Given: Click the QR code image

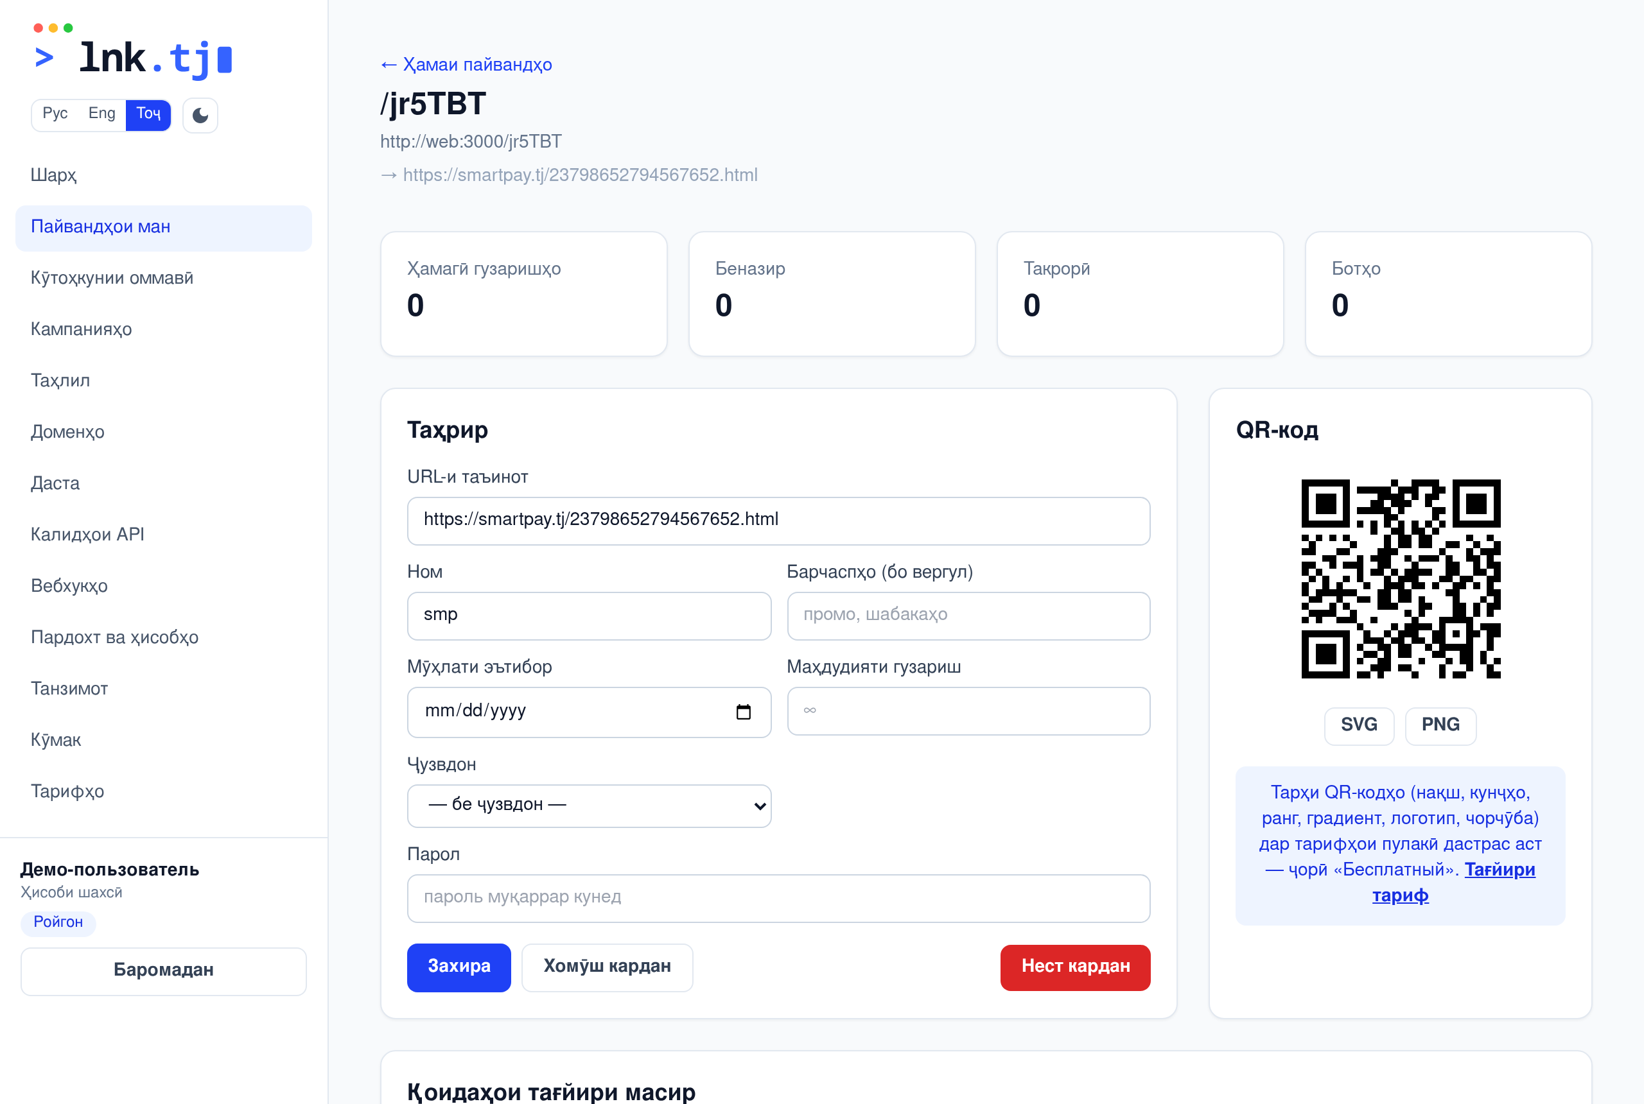Looking at the screenshot, I should (1400, 579).
